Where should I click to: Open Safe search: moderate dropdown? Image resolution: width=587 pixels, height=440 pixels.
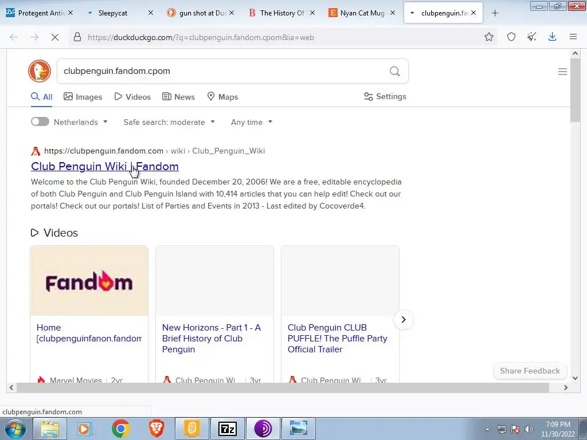click(169, 122)
